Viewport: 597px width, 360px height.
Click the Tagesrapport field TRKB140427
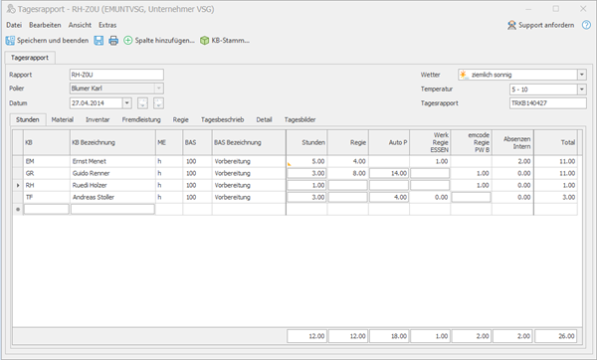coord(548,103)
